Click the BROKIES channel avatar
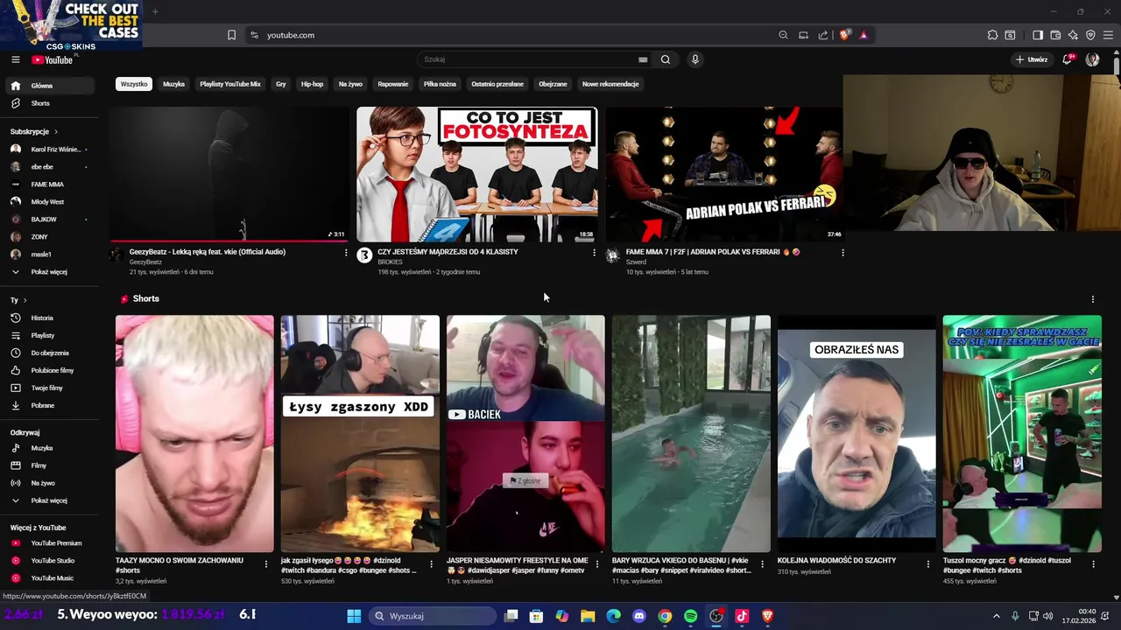The image size is (1121, 630). point(364,255)
